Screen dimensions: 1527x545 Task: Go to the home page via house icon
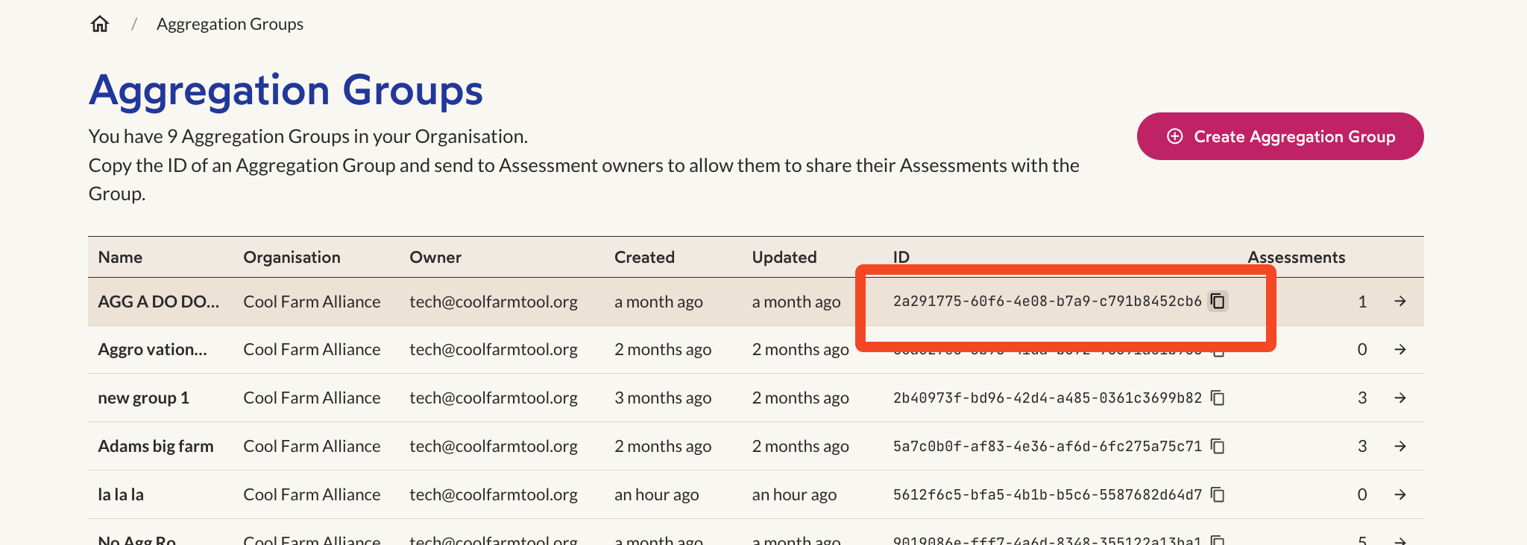tap(100, 24)
